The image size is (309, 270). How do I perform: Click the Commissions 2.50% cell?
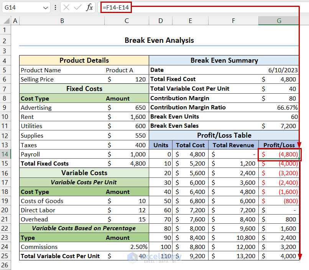127,247
